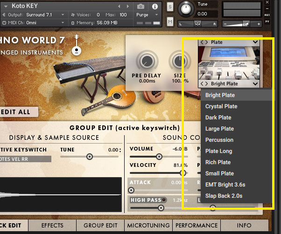281x234 pixels.
Task: Go to next instrument preset arrow
Action: (x=128, y=7)
